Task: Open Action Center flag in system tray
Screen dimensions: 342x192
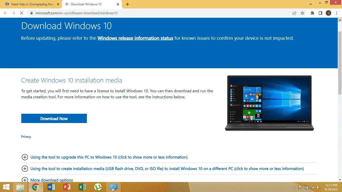Action: [x=300, y=187]
